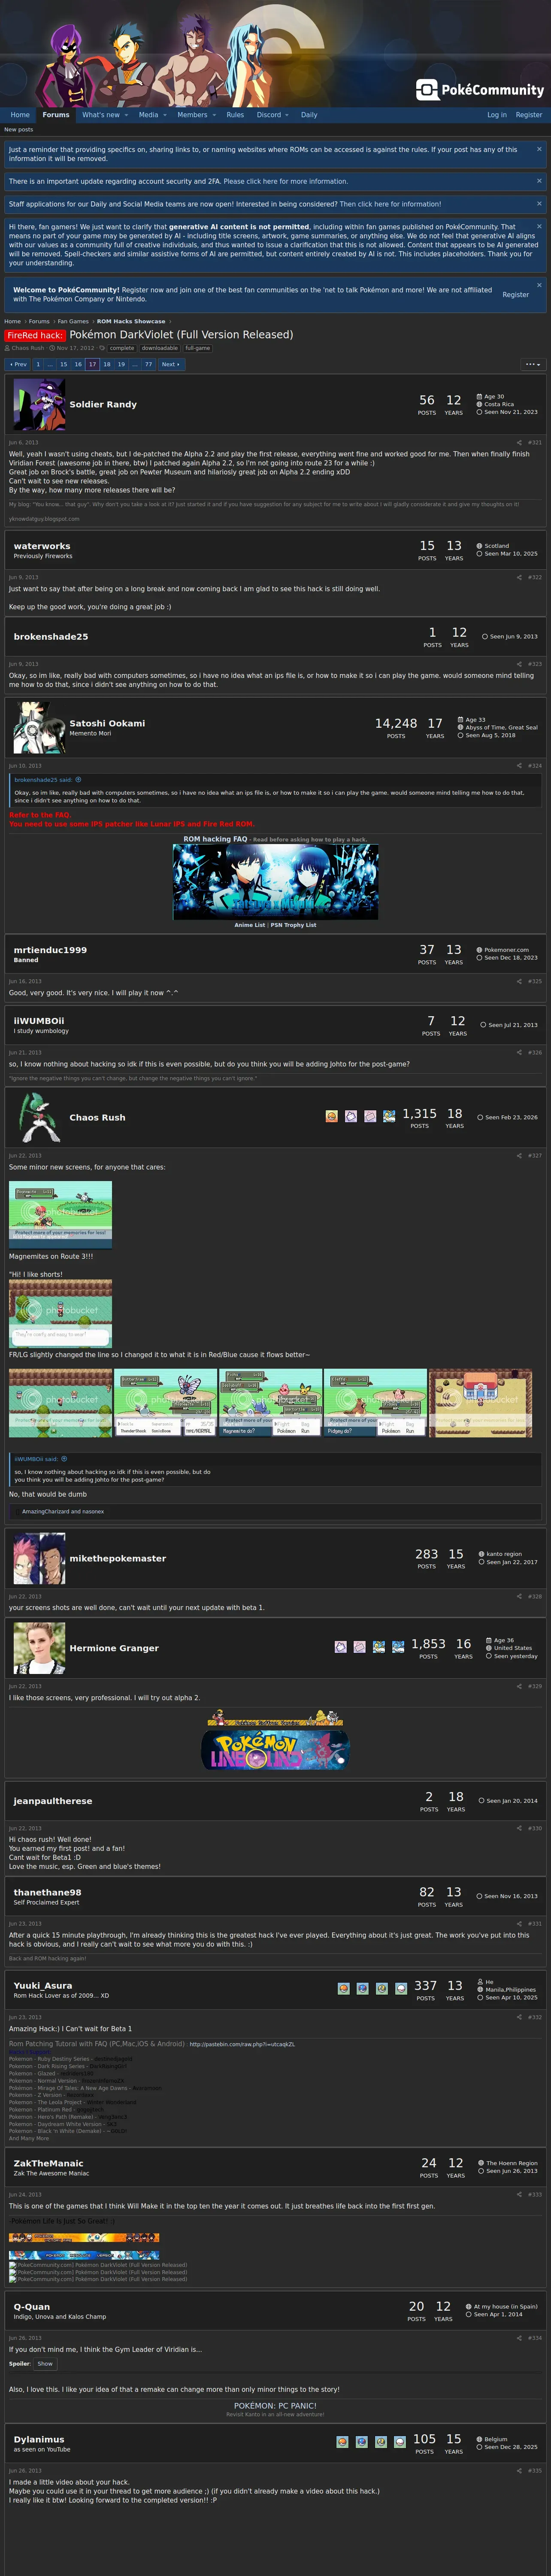Expand Discord menu dropdown arrow
This screenshot has width=551, height=2576.
point(287,115)
